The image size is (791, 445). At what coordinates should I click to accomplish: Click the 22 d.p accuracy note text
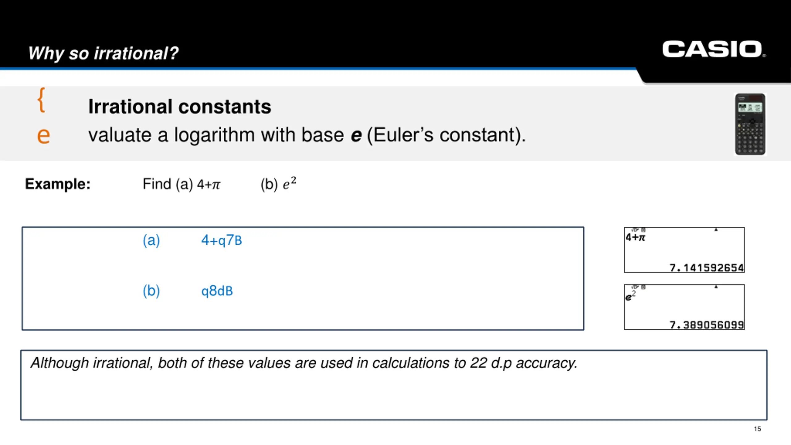304,363
